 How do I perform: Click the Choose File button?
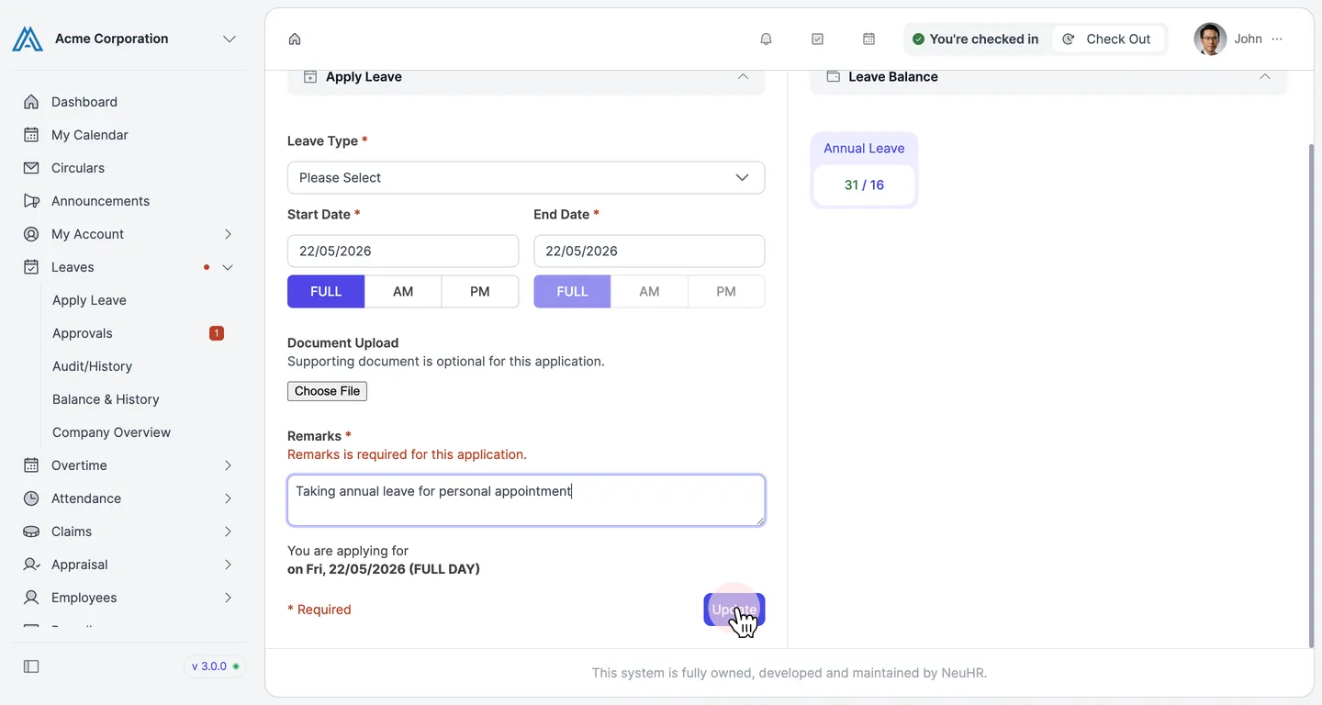[x=327, y=391]
